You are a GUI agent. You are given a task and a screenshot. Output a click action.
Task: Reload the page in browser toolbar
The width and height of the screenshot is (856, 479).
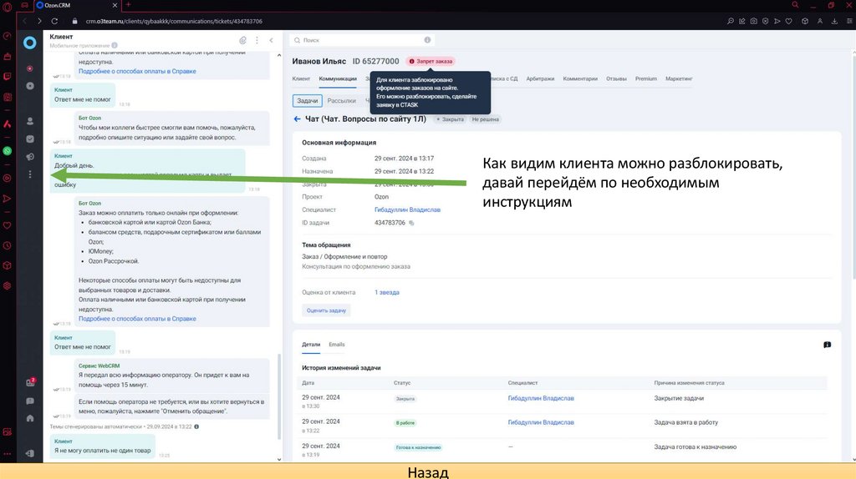coord(54,21)
